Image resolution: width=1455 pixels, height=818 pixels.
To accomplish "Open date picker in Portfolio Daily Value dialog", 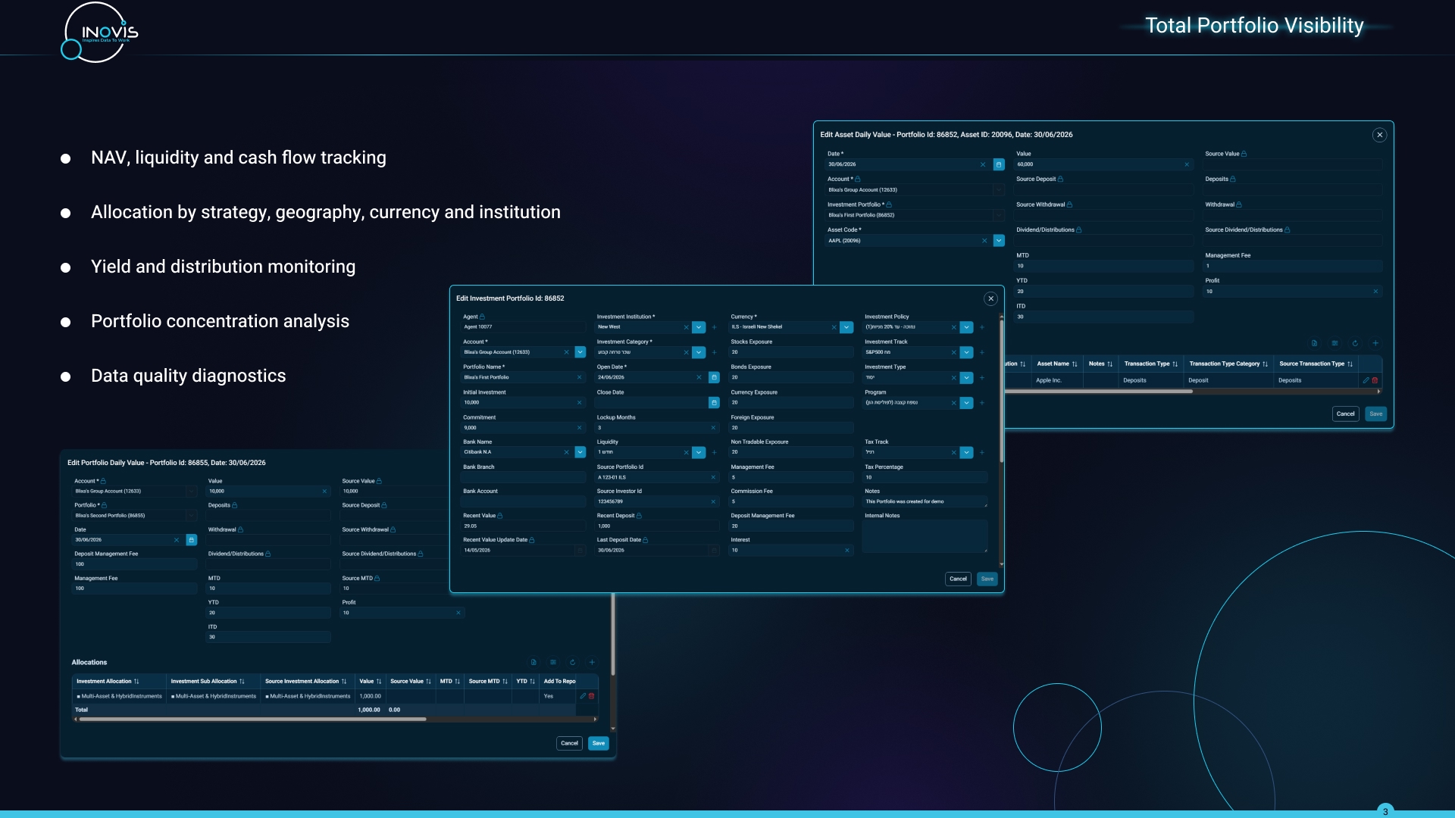I will [192, 540].
